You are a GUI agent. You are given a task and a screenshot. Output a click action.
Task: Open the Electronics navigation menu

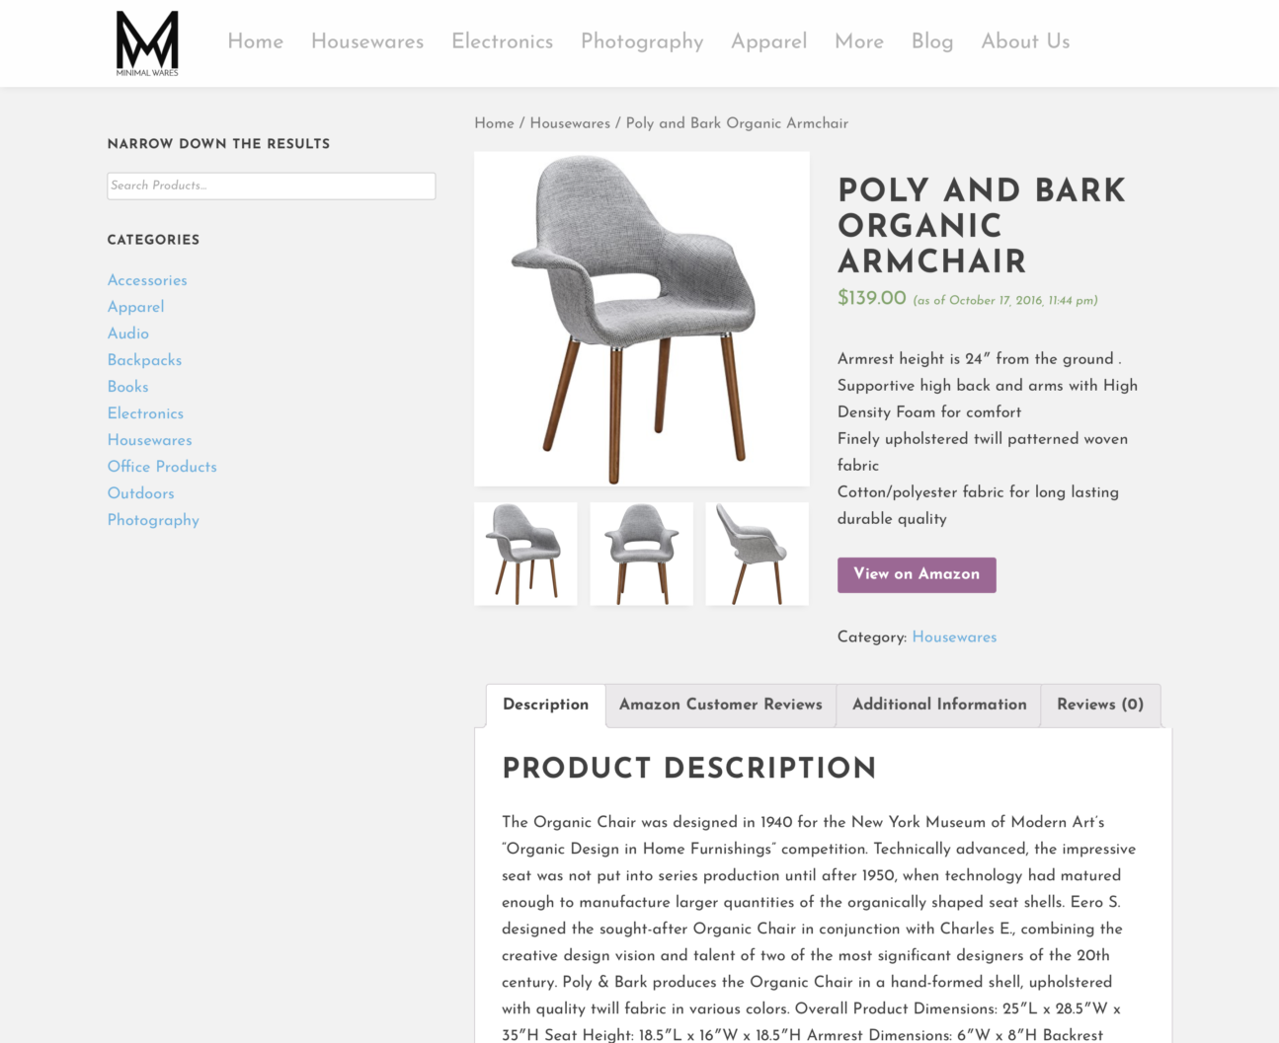pos(502,41)
